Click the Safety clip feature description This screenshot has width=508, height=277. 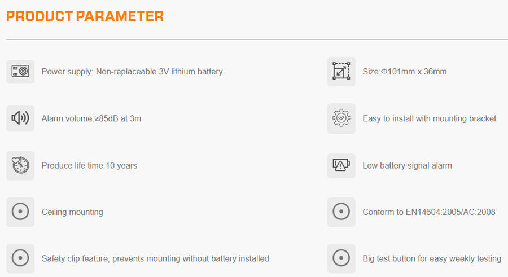(155, 258)
